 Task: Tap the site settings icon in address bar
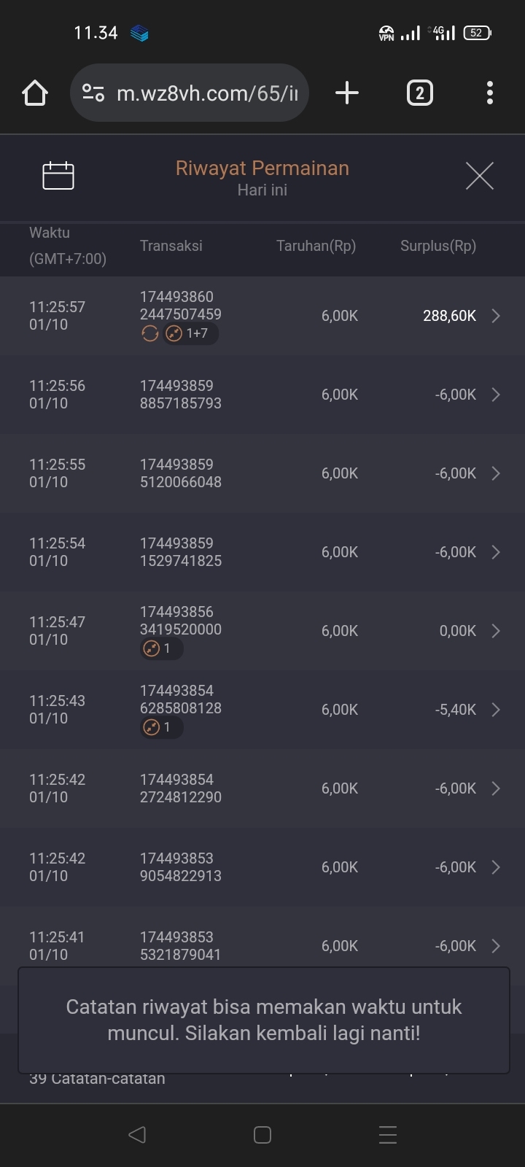tap(93, 93)
